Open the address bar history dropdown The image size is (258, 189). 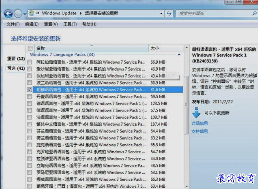(x=161, y=13)
